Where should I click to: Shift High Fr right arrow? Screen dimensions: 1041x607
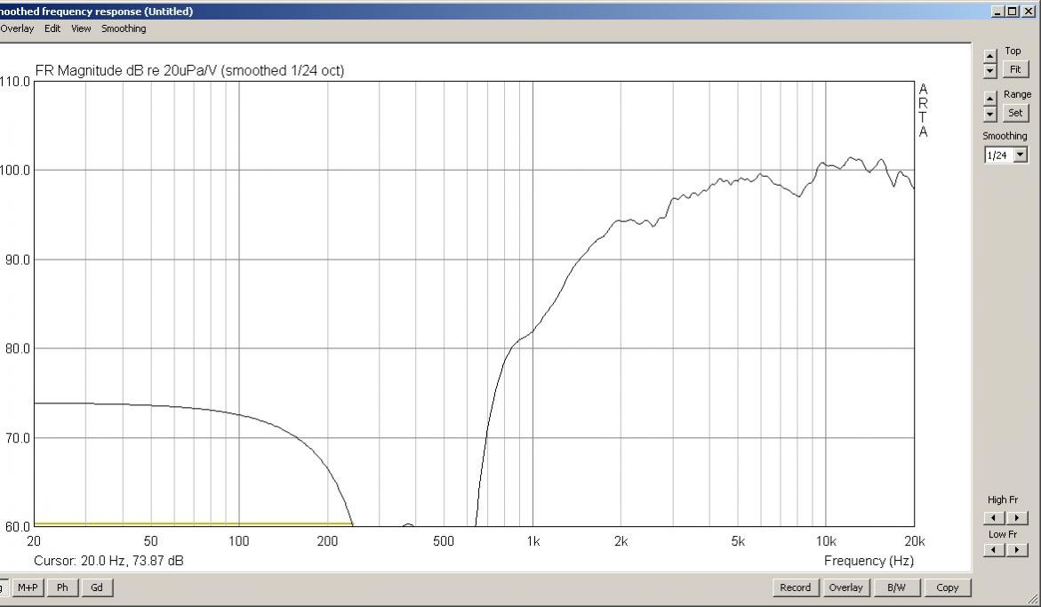pyautogui.click(x=1016, y=517)
